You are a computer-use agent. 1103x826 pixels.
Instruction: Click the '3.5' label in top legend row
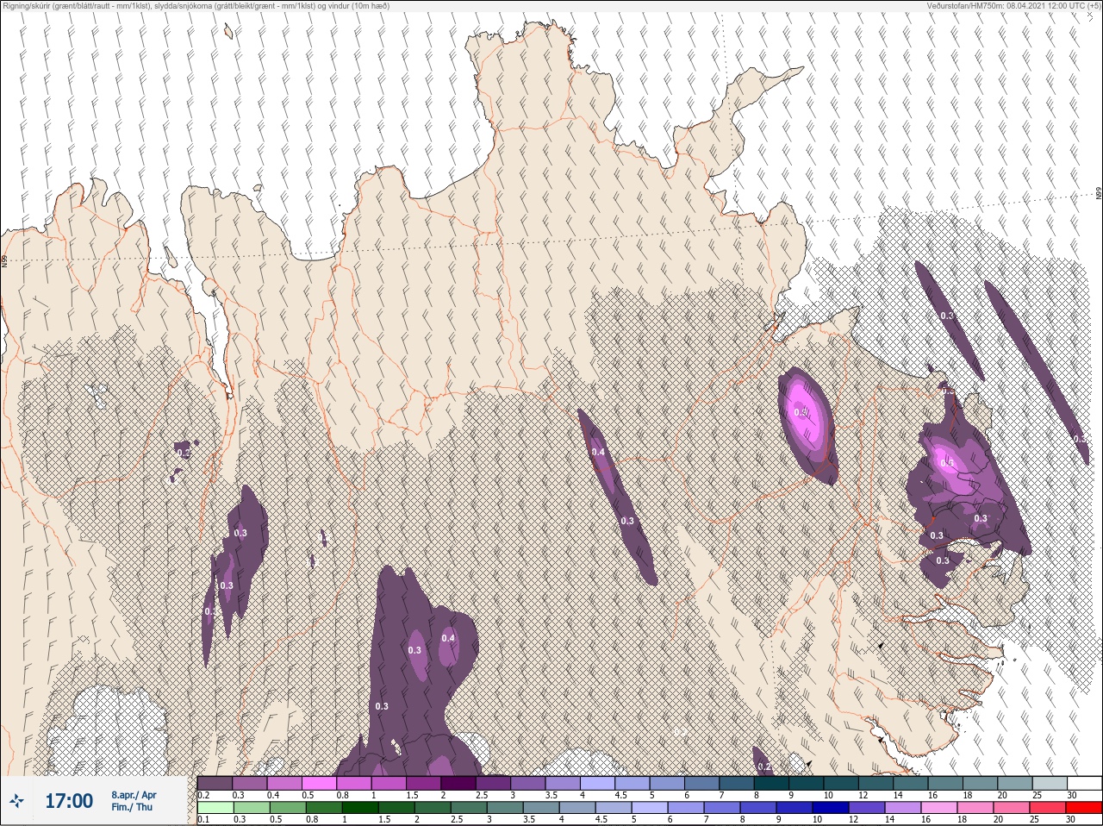point(551,795)
